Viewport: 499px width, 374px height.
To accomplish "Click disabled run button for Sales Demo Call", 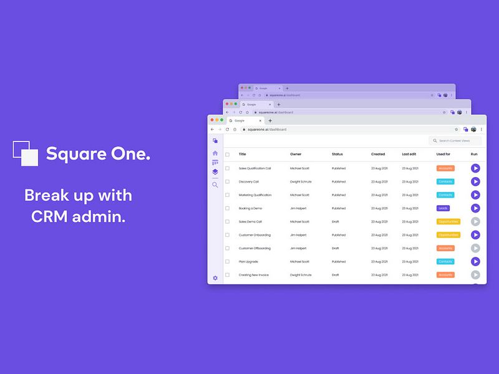I will (x=475, y=222).
